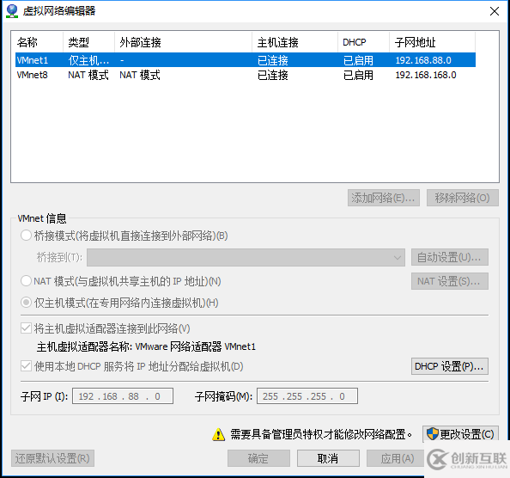The image size is (510, 478).
Task: Click the 主机连接 column header
Action: point(294,42)
